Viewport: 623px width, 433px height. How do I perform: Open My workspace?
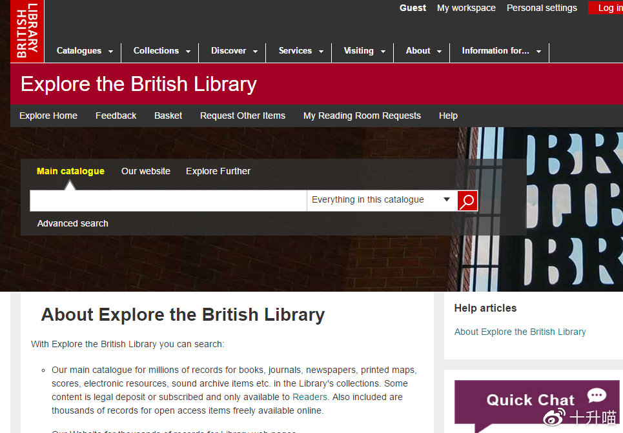pos(466,8)
